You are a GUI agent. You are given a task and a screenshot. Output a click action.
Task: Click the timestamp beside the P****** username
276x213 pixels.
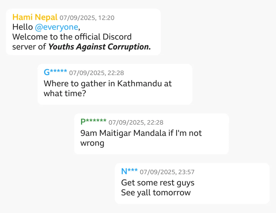click(136, 122)
